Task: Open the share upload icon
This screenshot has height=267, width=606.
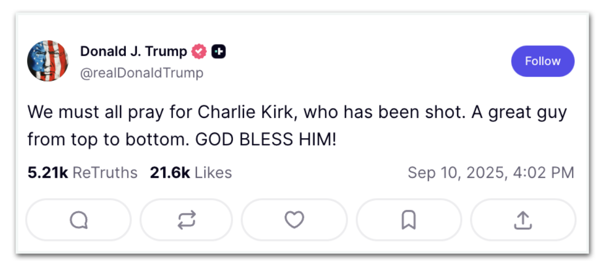Action: pyautogui.click(x=522, y=221)
